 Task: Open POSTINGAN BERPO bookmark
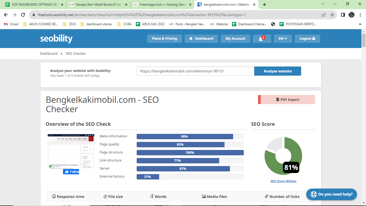(x=298, y=24)
